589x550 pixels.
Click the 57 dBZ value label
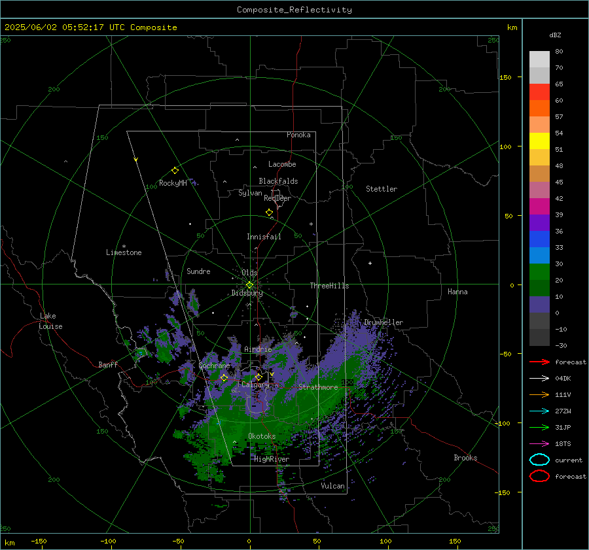(559, 117)
